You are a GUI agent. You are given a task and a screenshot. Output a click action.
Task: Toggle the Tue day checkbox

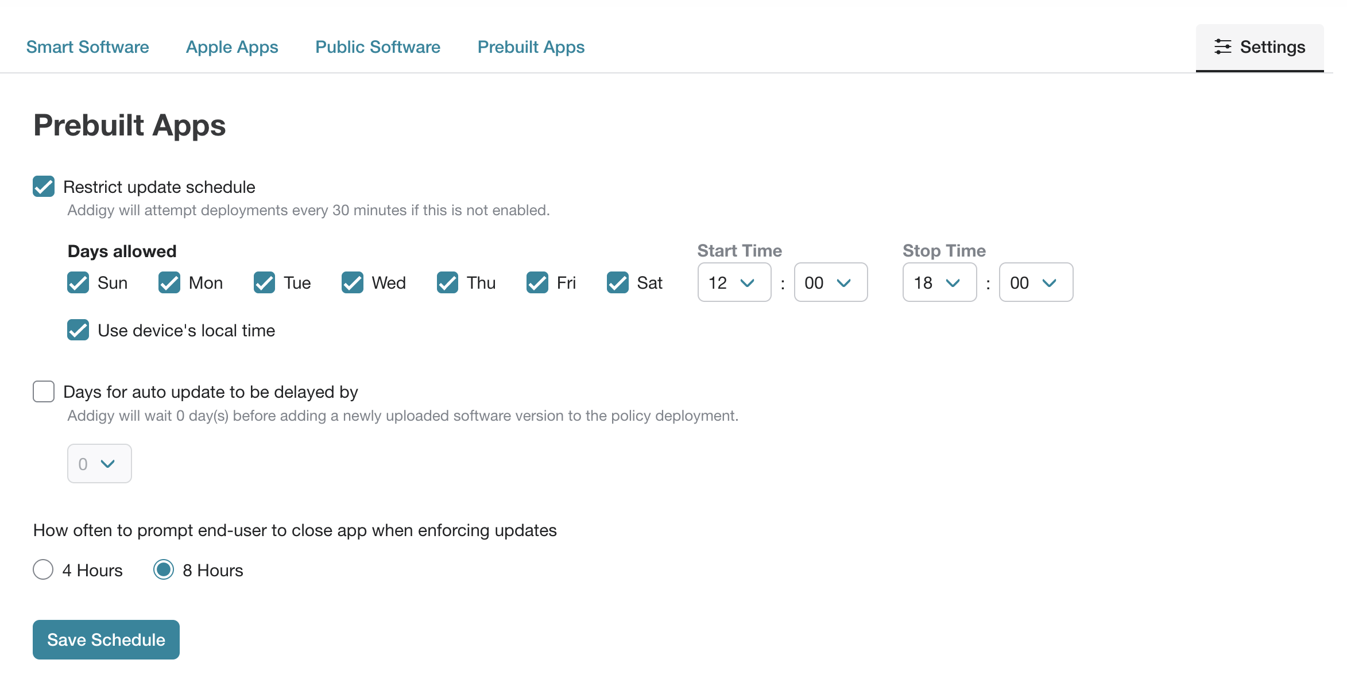[x=264, y=282]
